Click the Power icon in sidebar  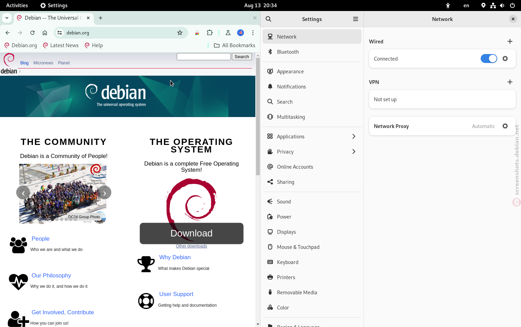[270, 217]
